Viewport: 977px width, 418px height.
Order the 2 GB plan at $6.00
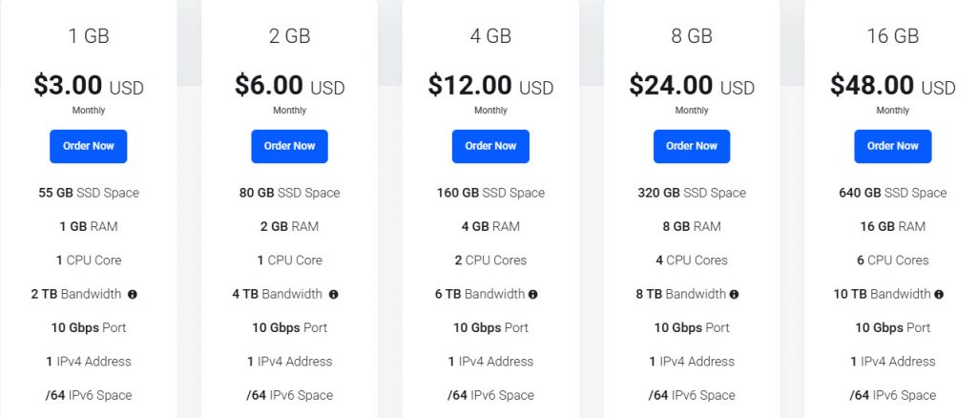(x=289, y=146)
